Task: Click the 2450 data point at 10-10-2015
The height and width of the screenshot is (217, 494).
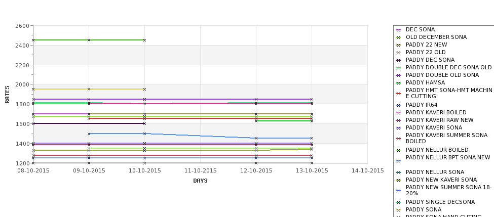Action: pyautogui.click(x=144, y=40)
